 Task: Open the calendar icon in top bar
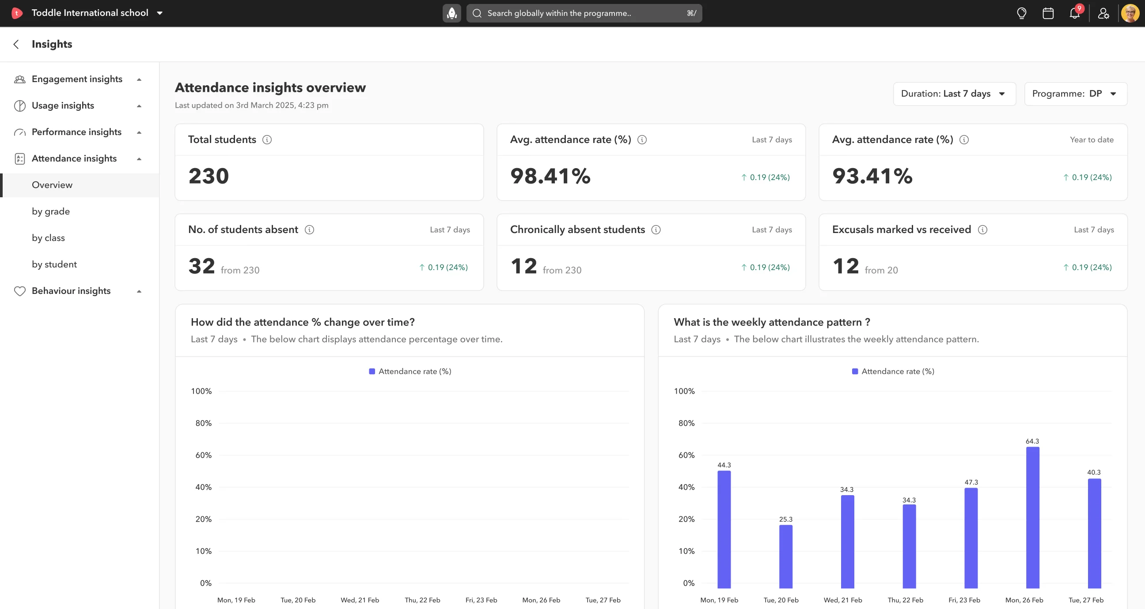click(x=1048, y=13)
